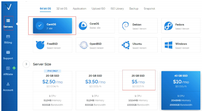Open FreeBSD Select Version dropdown
The height and width of the screenshot is (111, 202).
click(54, 48)
